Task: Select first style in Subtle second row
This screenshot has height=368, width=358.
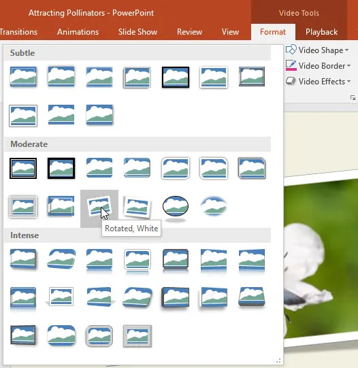Action: (x=23, y=116)
